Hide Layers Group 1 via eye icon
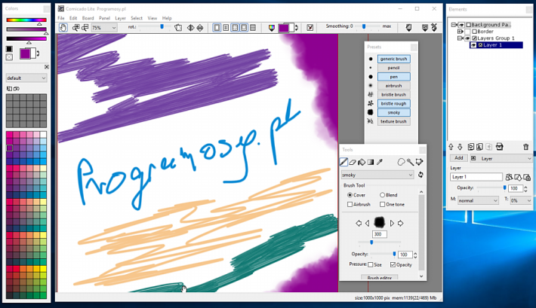The image size is (536, 308). (x=467, y=38)
